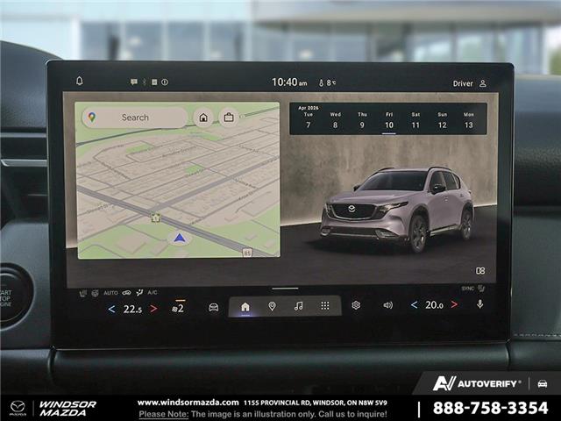The image size is (561, 421).
Task: Change the airflow direction mode
Action: coord(139,293)
